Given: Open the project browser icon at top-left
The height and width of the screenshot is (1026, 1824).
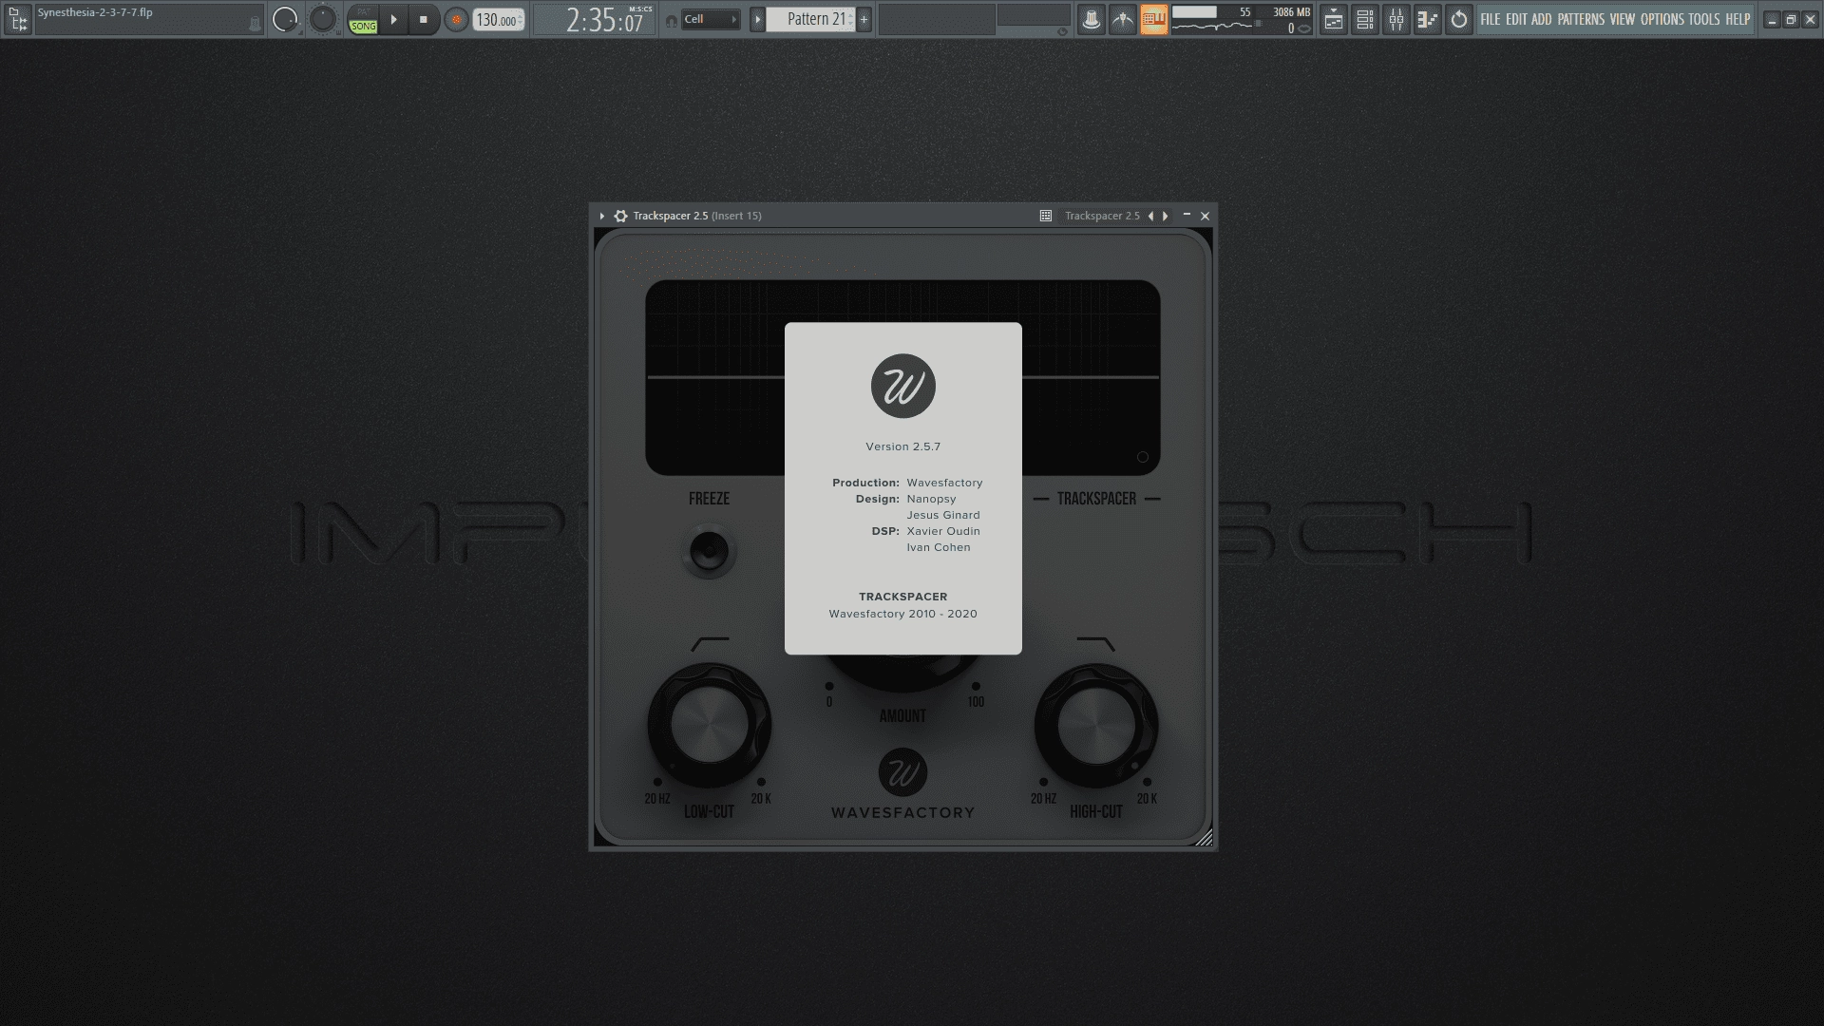Looking at the screenshot, I should click(17, 19).
